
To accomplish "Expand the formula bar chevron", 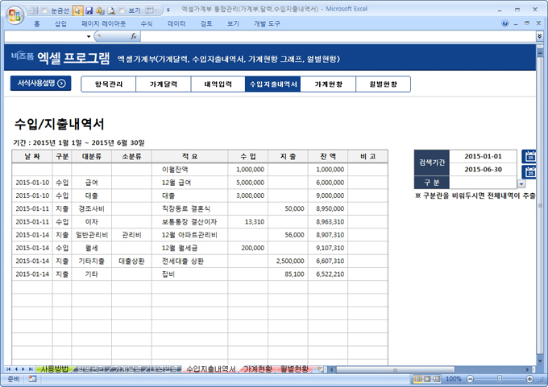I will [539, 37].
